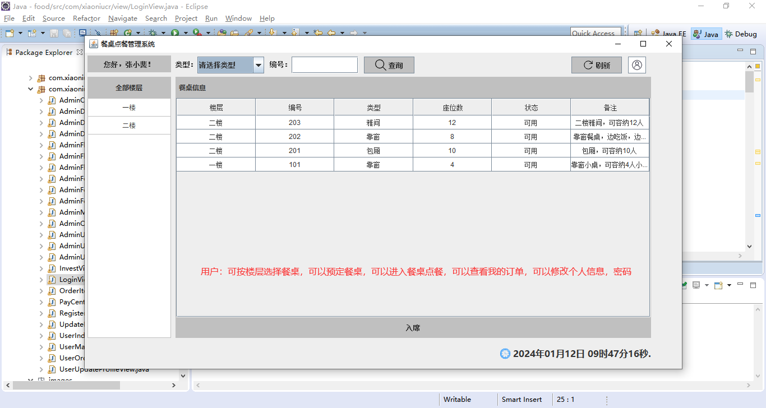Minimize the editor area
This screenshot has width=766, height=408.
coord(740,51)
